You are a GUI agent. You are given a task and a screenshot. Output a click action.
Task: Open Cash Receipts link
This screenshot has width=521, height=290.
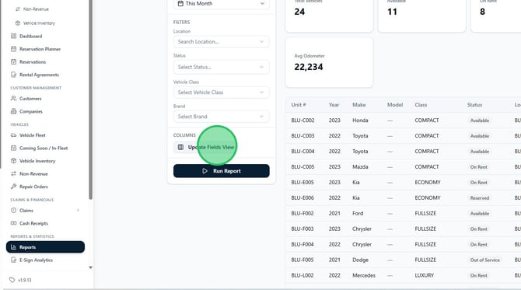pyautogui.click(x=33, y=223)
